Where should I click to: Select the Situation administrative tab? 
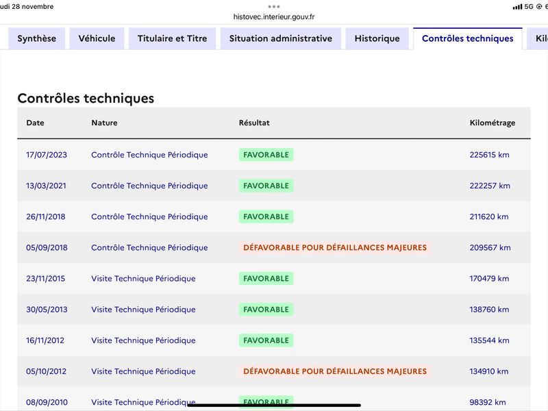point(281,38)
